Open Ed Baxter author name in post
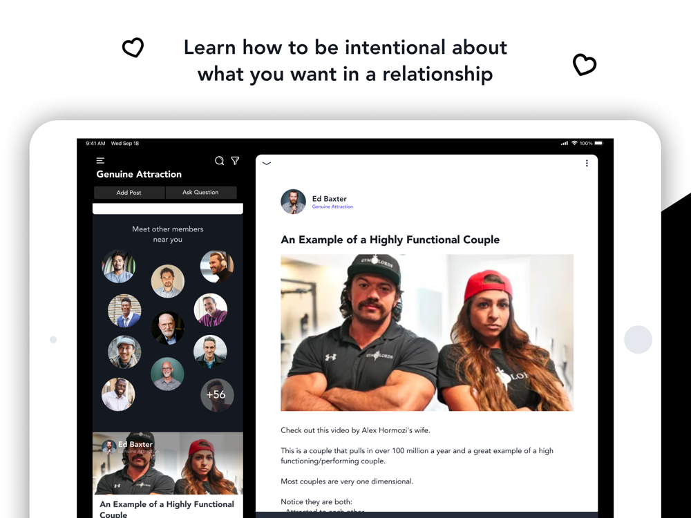The width and height of the screenshot is (691, 518). (329, 199)
